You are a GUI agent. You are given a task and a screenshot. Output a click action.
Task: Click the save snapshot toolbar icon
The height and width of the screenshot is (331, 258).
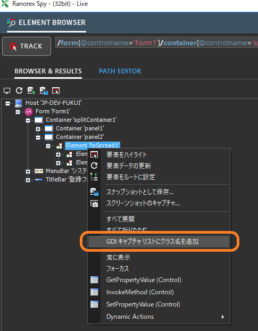tap(44, 90)
